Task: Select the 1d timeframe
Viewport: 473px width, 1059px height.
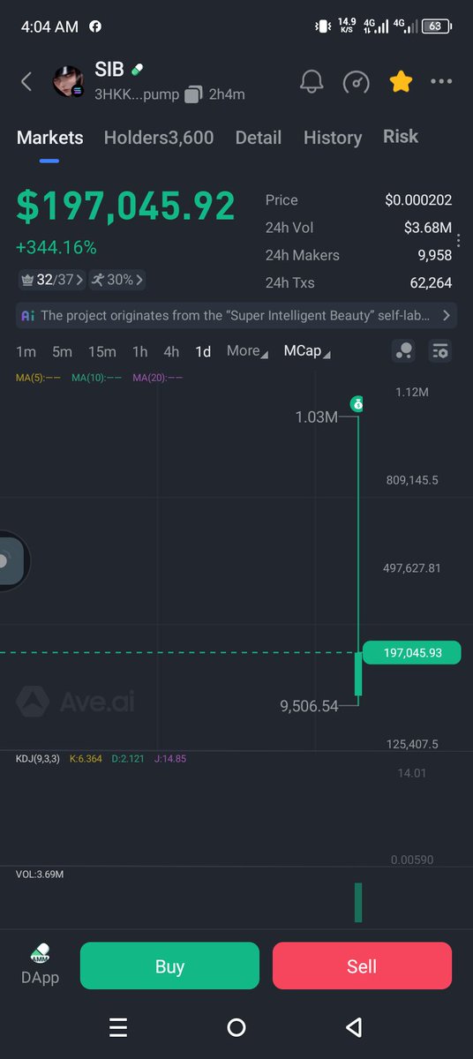Action: click(x=203, y=351)
